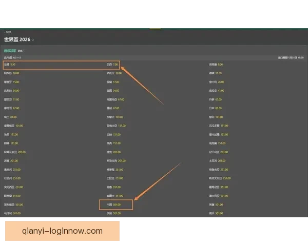Screen dimensions: 308x246
Task: Pick the 日本 81.00 odds
Action: (x=215, y=108)
